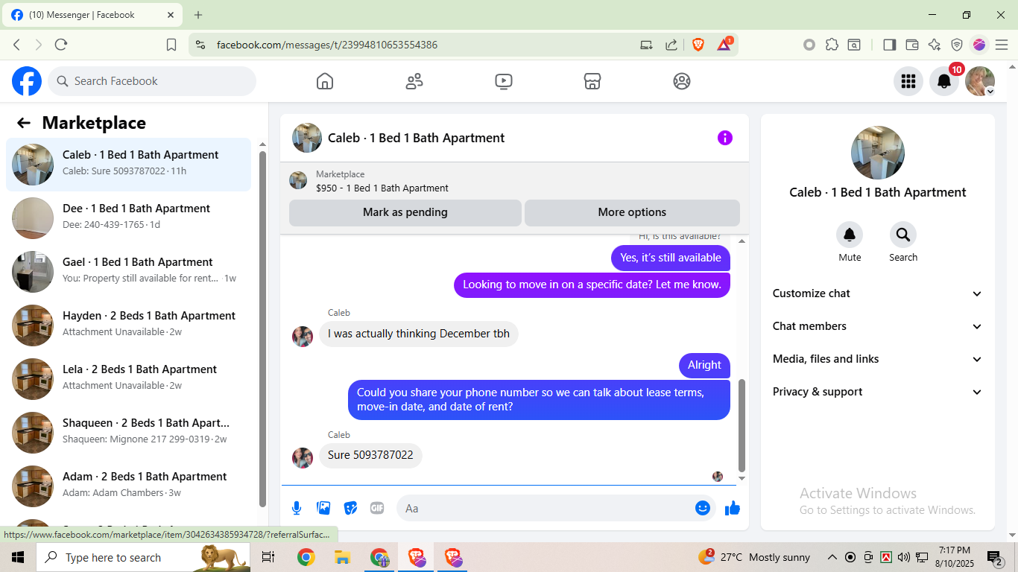Screen dimensions: 1018x572
Task: Bookmark this page icon
Action: tap(171, 45)
